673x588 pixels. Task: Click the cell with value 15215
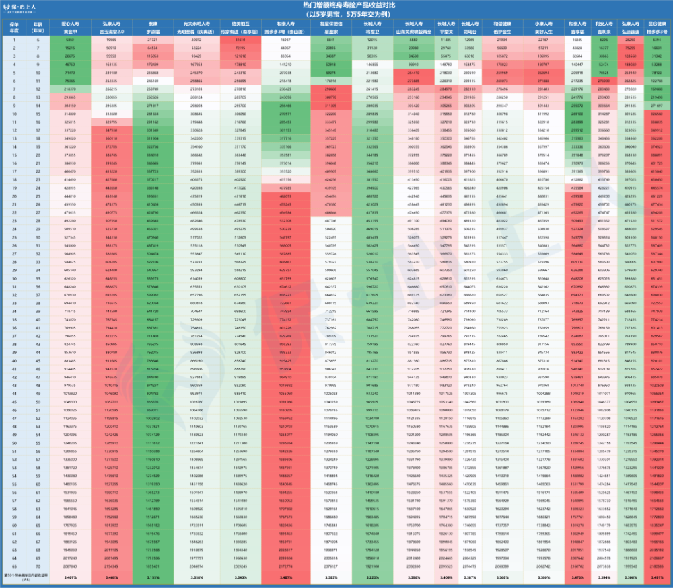(x=70, y=48)
